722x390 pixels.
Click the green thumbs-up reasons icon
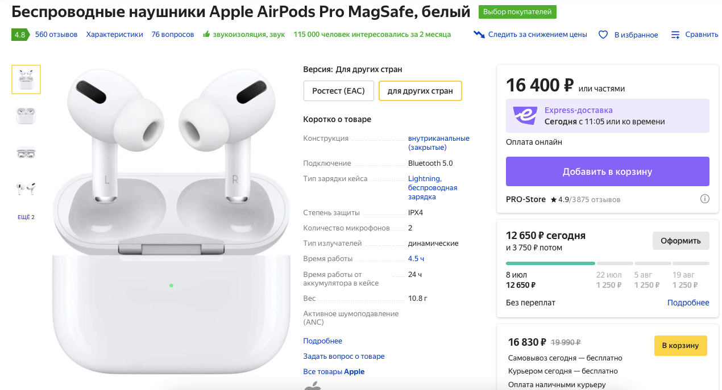coord(206,35)
